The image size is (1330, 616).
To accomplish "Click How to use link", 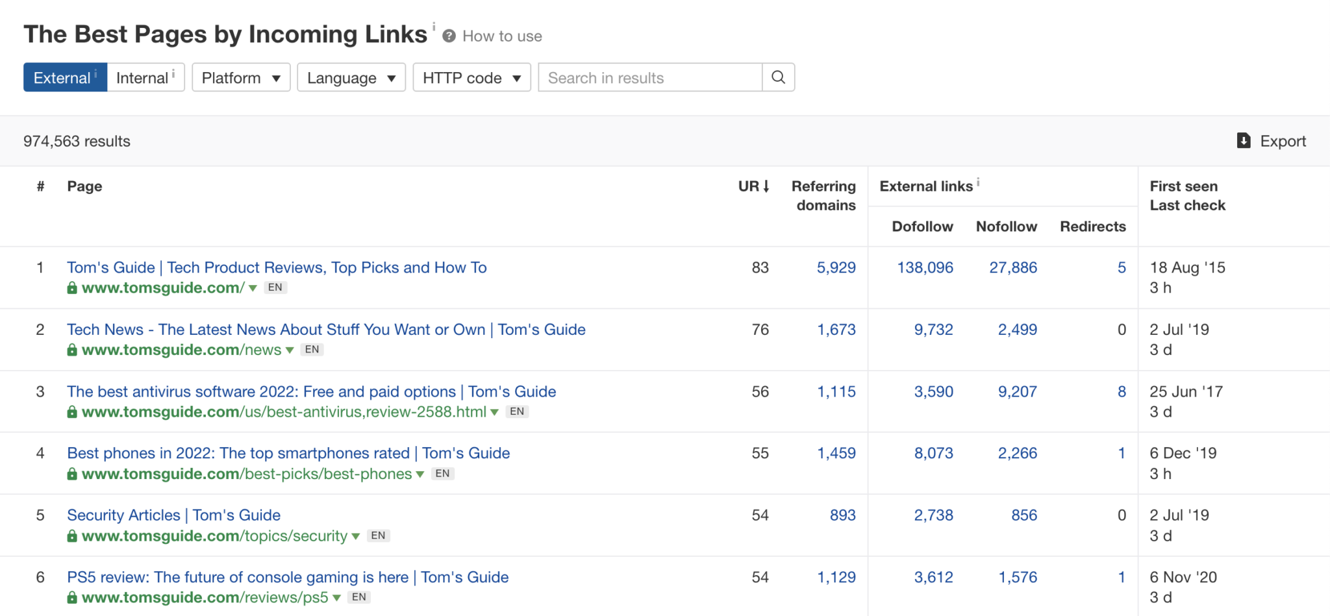I will coord(502,36).
